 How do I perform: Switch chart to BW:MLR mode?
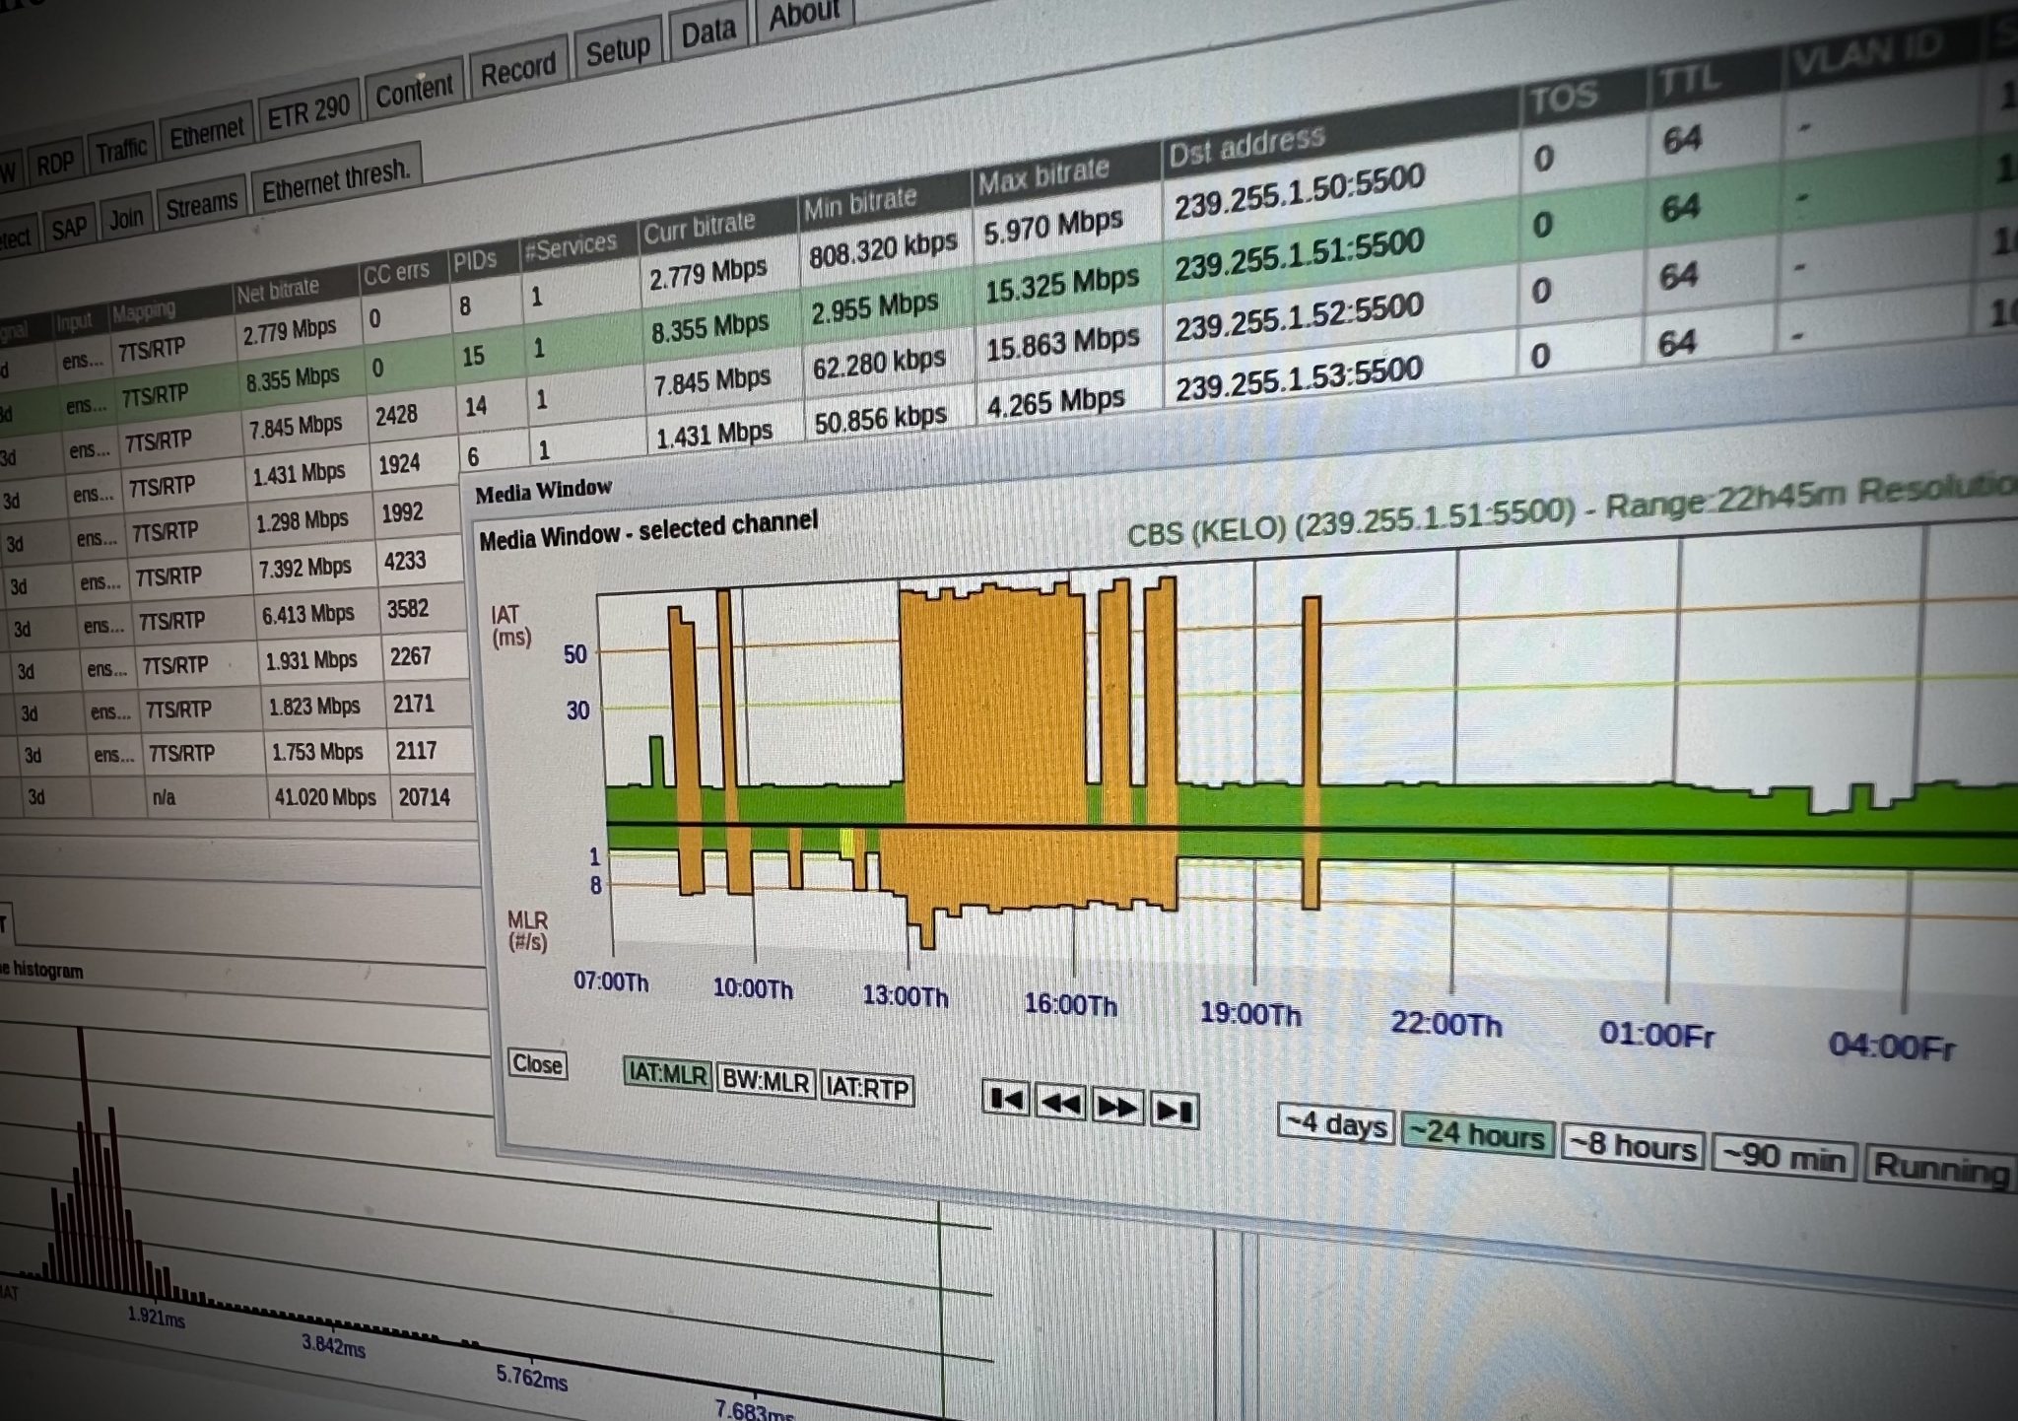click(x=767, y=1080)
